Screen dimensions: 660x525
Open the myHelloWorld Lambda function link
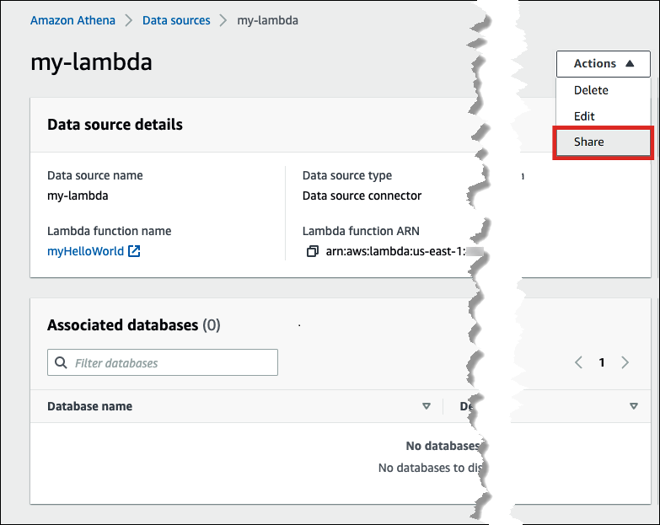[85, 251]
